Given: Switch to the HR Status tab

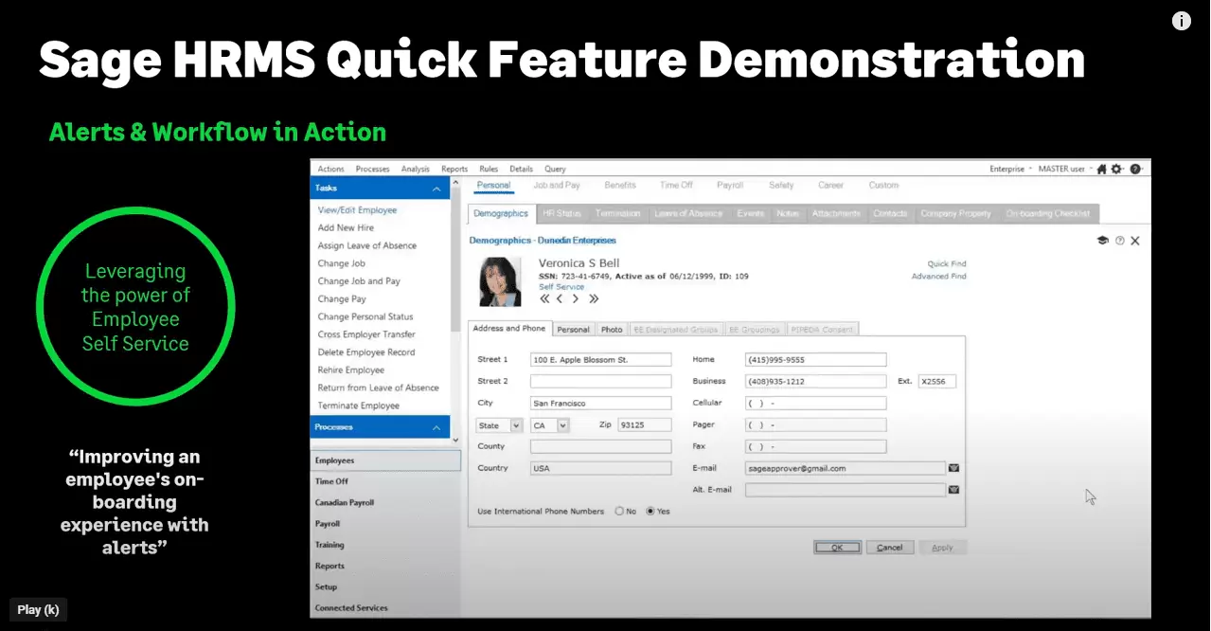Looking at the screenshot, I should (562, 214).
